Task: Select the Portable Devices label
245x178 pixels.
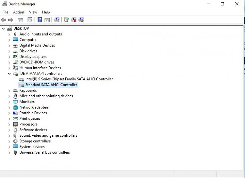Action: coord(33,113)
